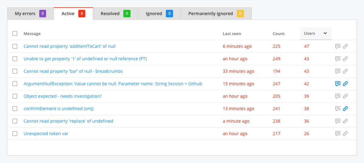
Task: Click link icon on breadcrumbs error row
Action: (x=345, y=71)
